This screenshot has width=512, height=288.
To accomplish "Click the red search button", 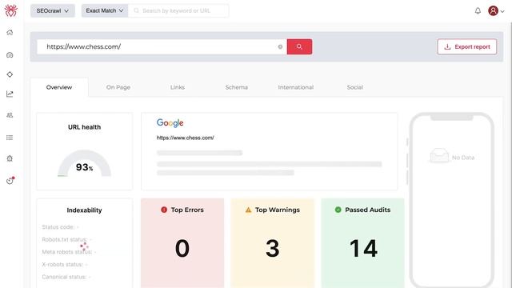I will pyautogui.click(x=299, y=46).
